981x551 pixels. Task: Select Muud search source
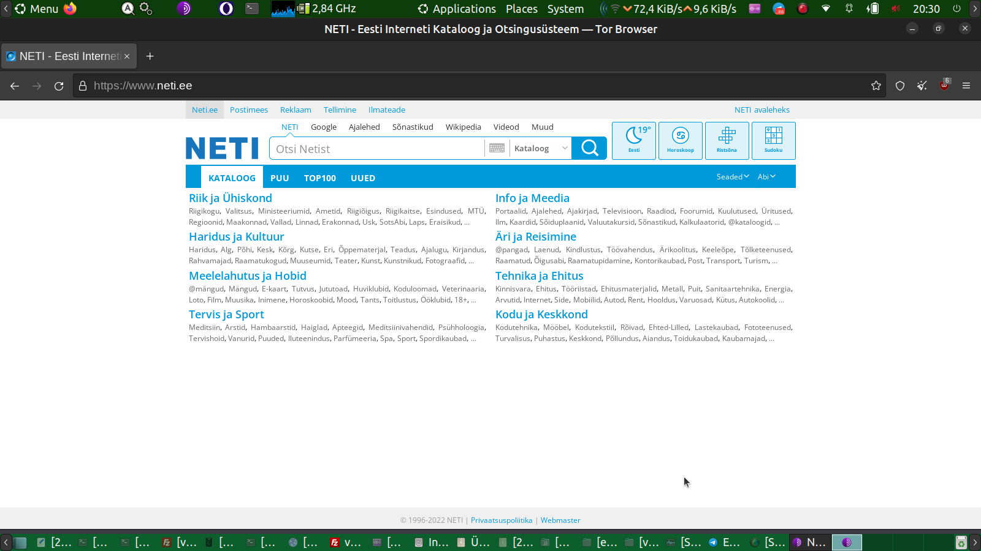tap(543, 127)
